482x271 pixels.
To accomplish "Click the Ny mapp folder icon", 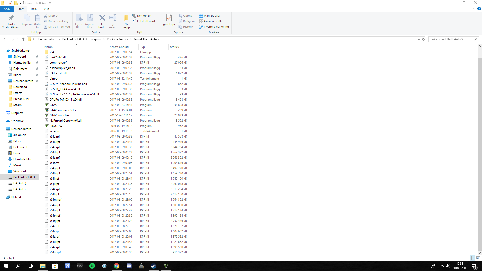I will (x=126, y=18).
